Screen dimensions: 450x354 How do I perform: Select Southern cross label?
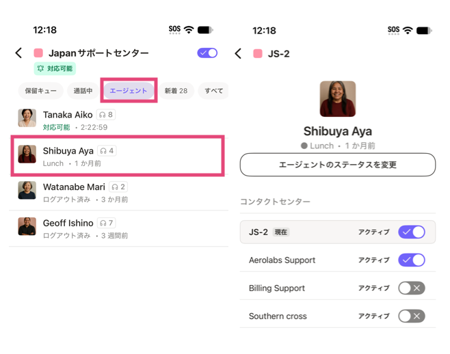278,316
